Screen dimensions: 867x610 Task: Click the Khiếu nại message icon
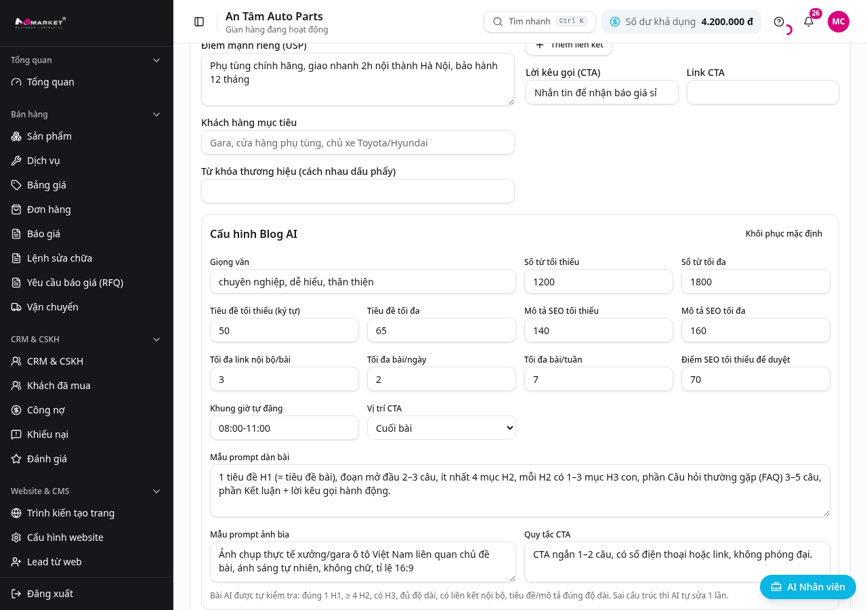coord(16,434)
